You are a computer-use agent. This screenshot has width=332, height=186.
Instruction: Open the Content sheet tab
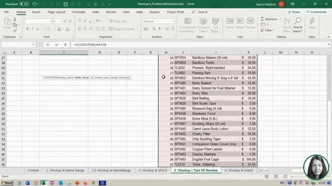(33, 171)
